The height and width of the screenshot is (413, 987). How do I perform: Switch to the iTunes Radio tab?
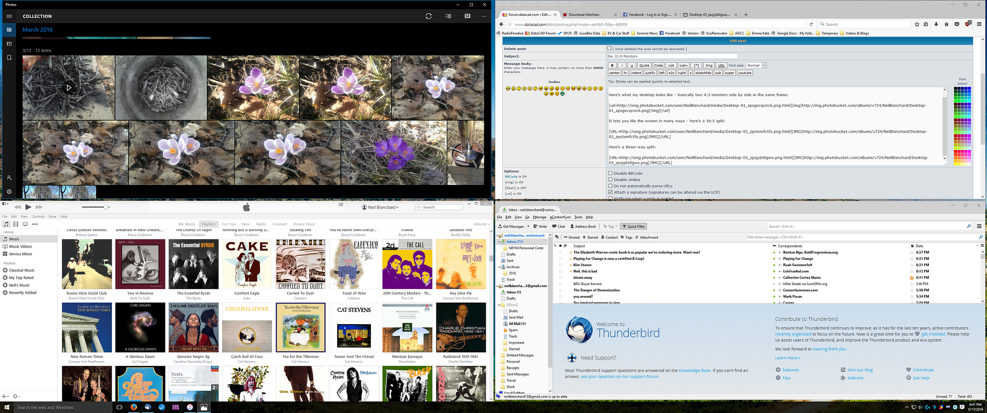tap(261, 224)
